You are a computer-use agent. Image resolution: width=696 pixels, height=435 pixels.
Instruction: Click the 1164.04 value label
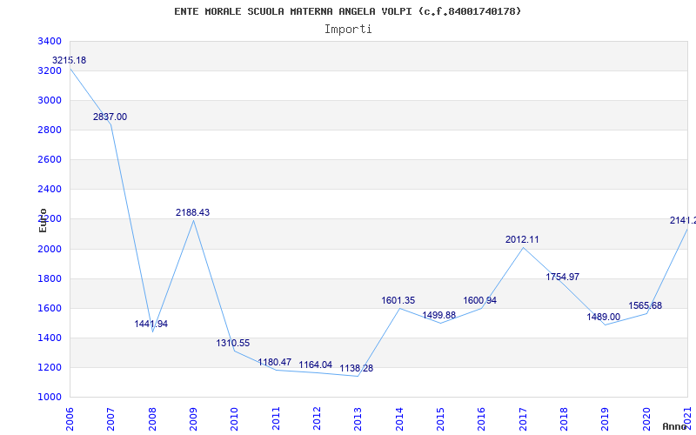click(x=316, y=365)
